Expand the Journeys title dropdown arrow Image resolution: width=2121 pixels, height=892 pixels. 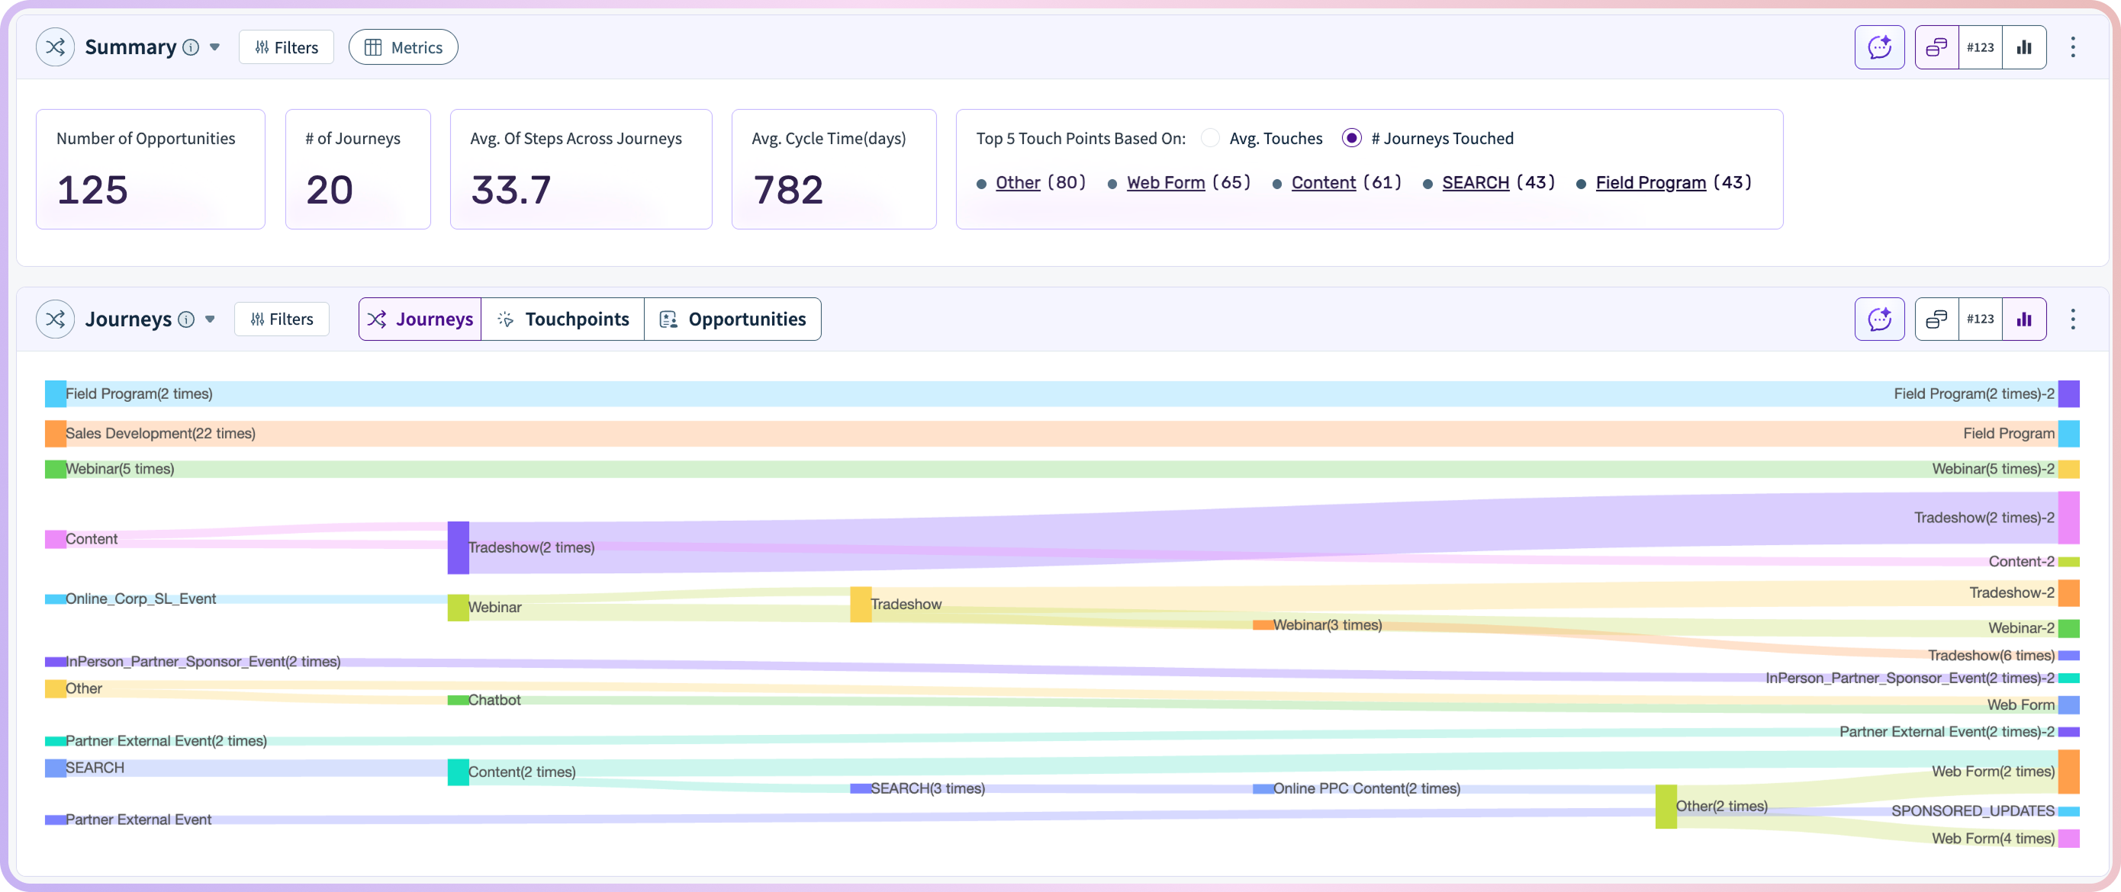(210, 319)
